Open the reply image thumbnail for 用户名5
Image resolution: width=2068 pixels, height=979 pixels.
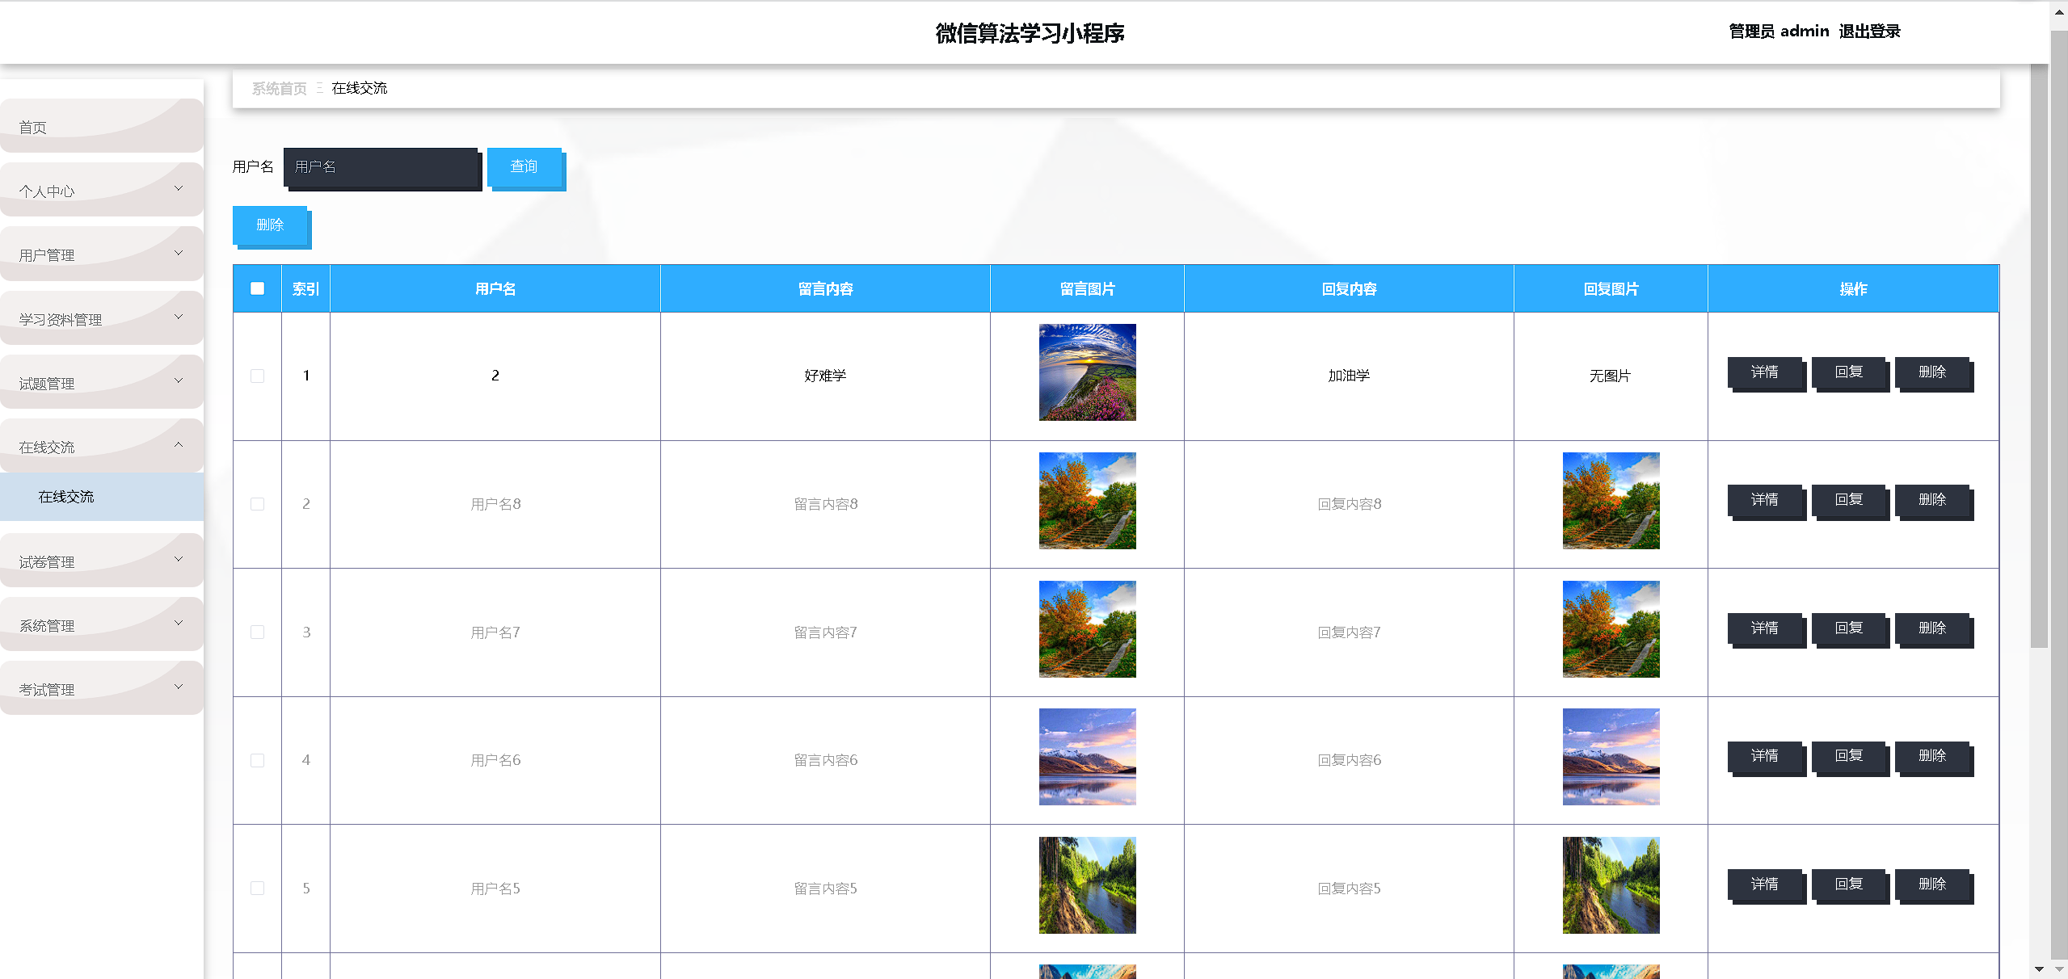click(x=1610, y=885)
